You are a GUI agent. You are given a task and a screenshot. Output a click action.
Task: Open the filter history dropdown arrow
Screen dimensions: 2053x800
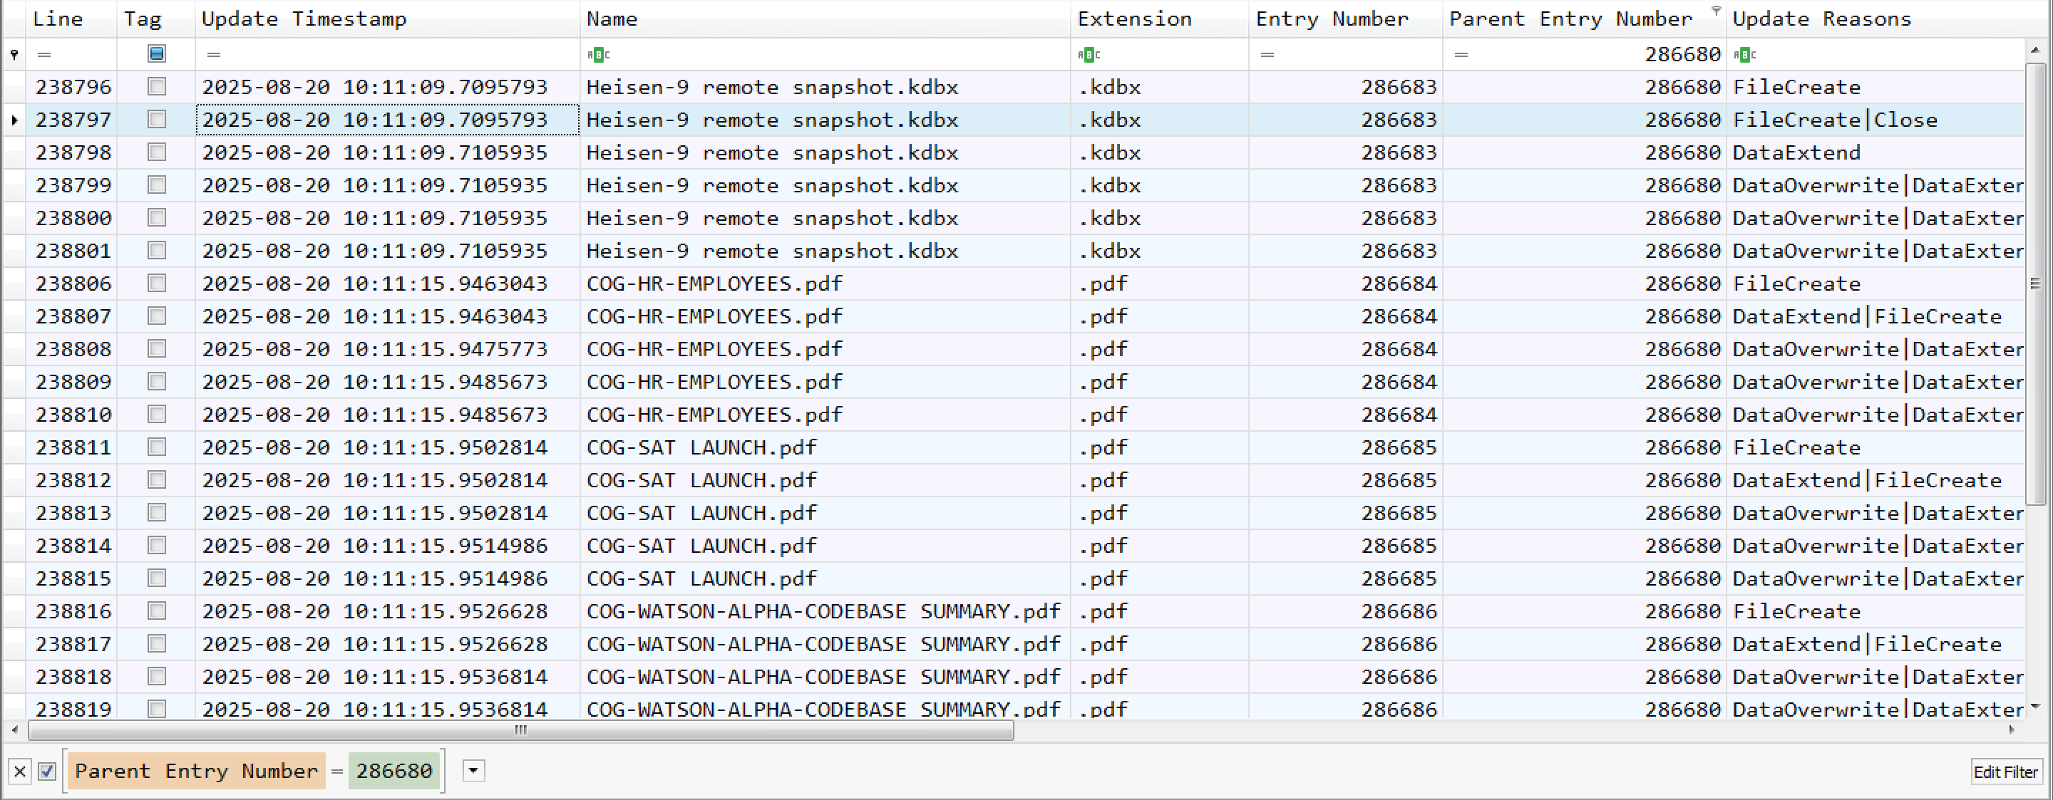pyautogui.click(x=473, y=771)
